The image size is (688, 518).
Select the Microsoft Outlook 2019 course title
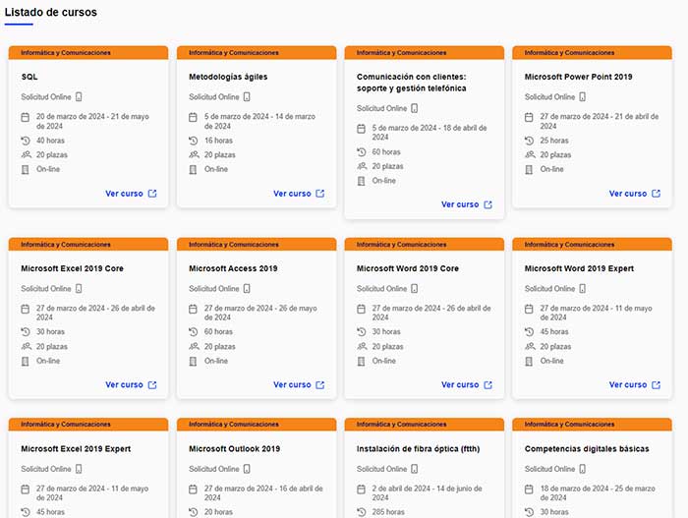234,449
